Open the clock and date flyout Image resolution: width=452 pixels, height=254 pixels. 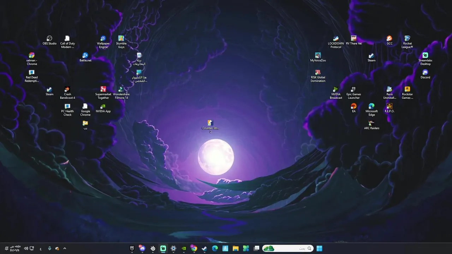tap(15, 248)
